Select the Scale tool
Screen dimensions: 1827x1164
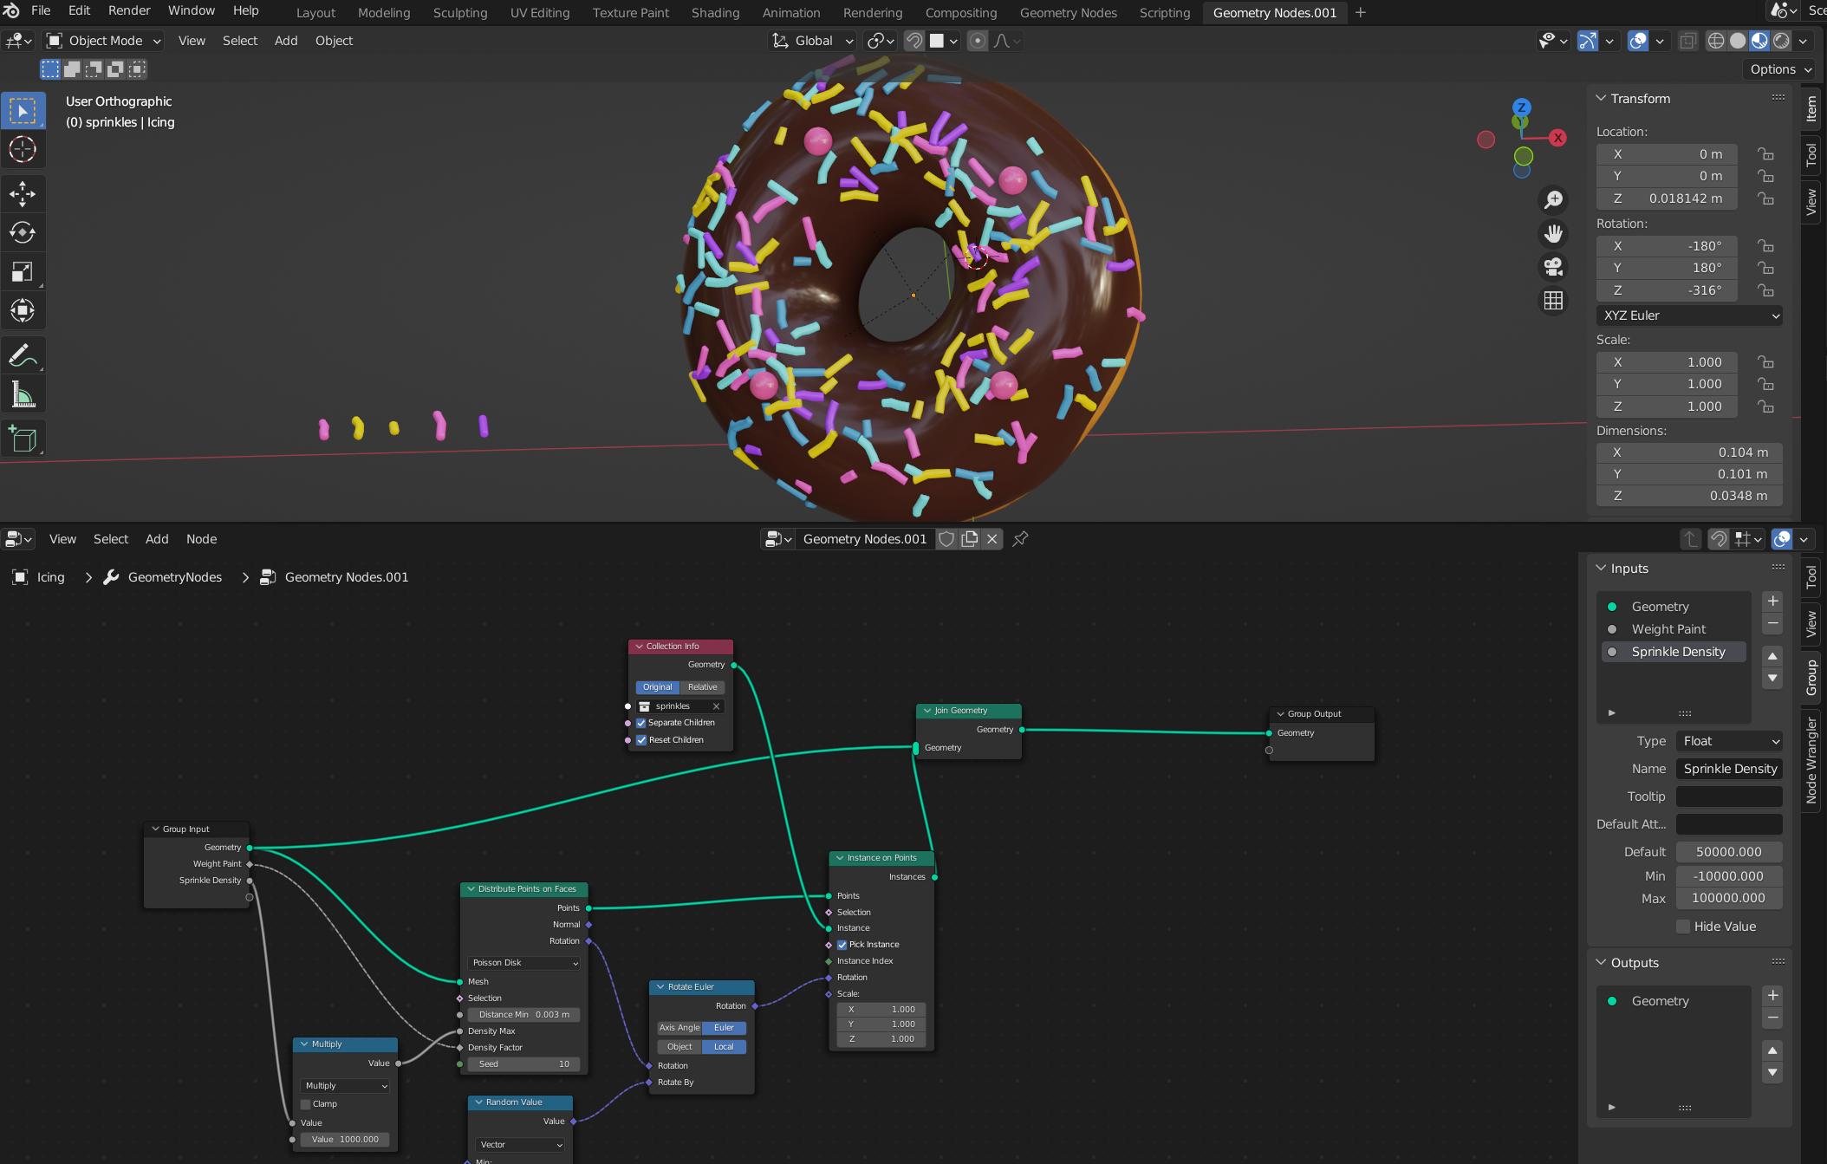pyautogui.click(x=23, y=271)
